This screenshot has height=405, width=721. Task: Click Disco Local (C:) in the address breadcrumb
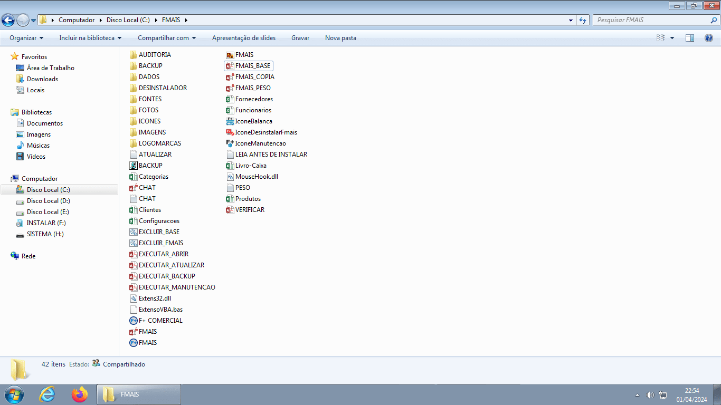coord(128,20)
